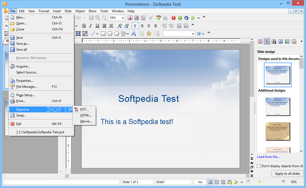Screen dimensions: 306x188
Task: Click zoom in plus button
Action: pyautogui.click(x=283, y=182)
